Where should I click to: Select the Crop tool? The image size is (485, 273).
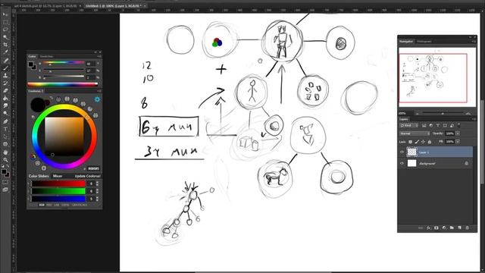pyautogui.click(x=5, y=45)
